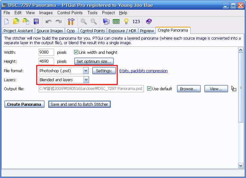Save project using floppy disk icon
Viewport: 246px width, 178px height.
tap(36, 22)
